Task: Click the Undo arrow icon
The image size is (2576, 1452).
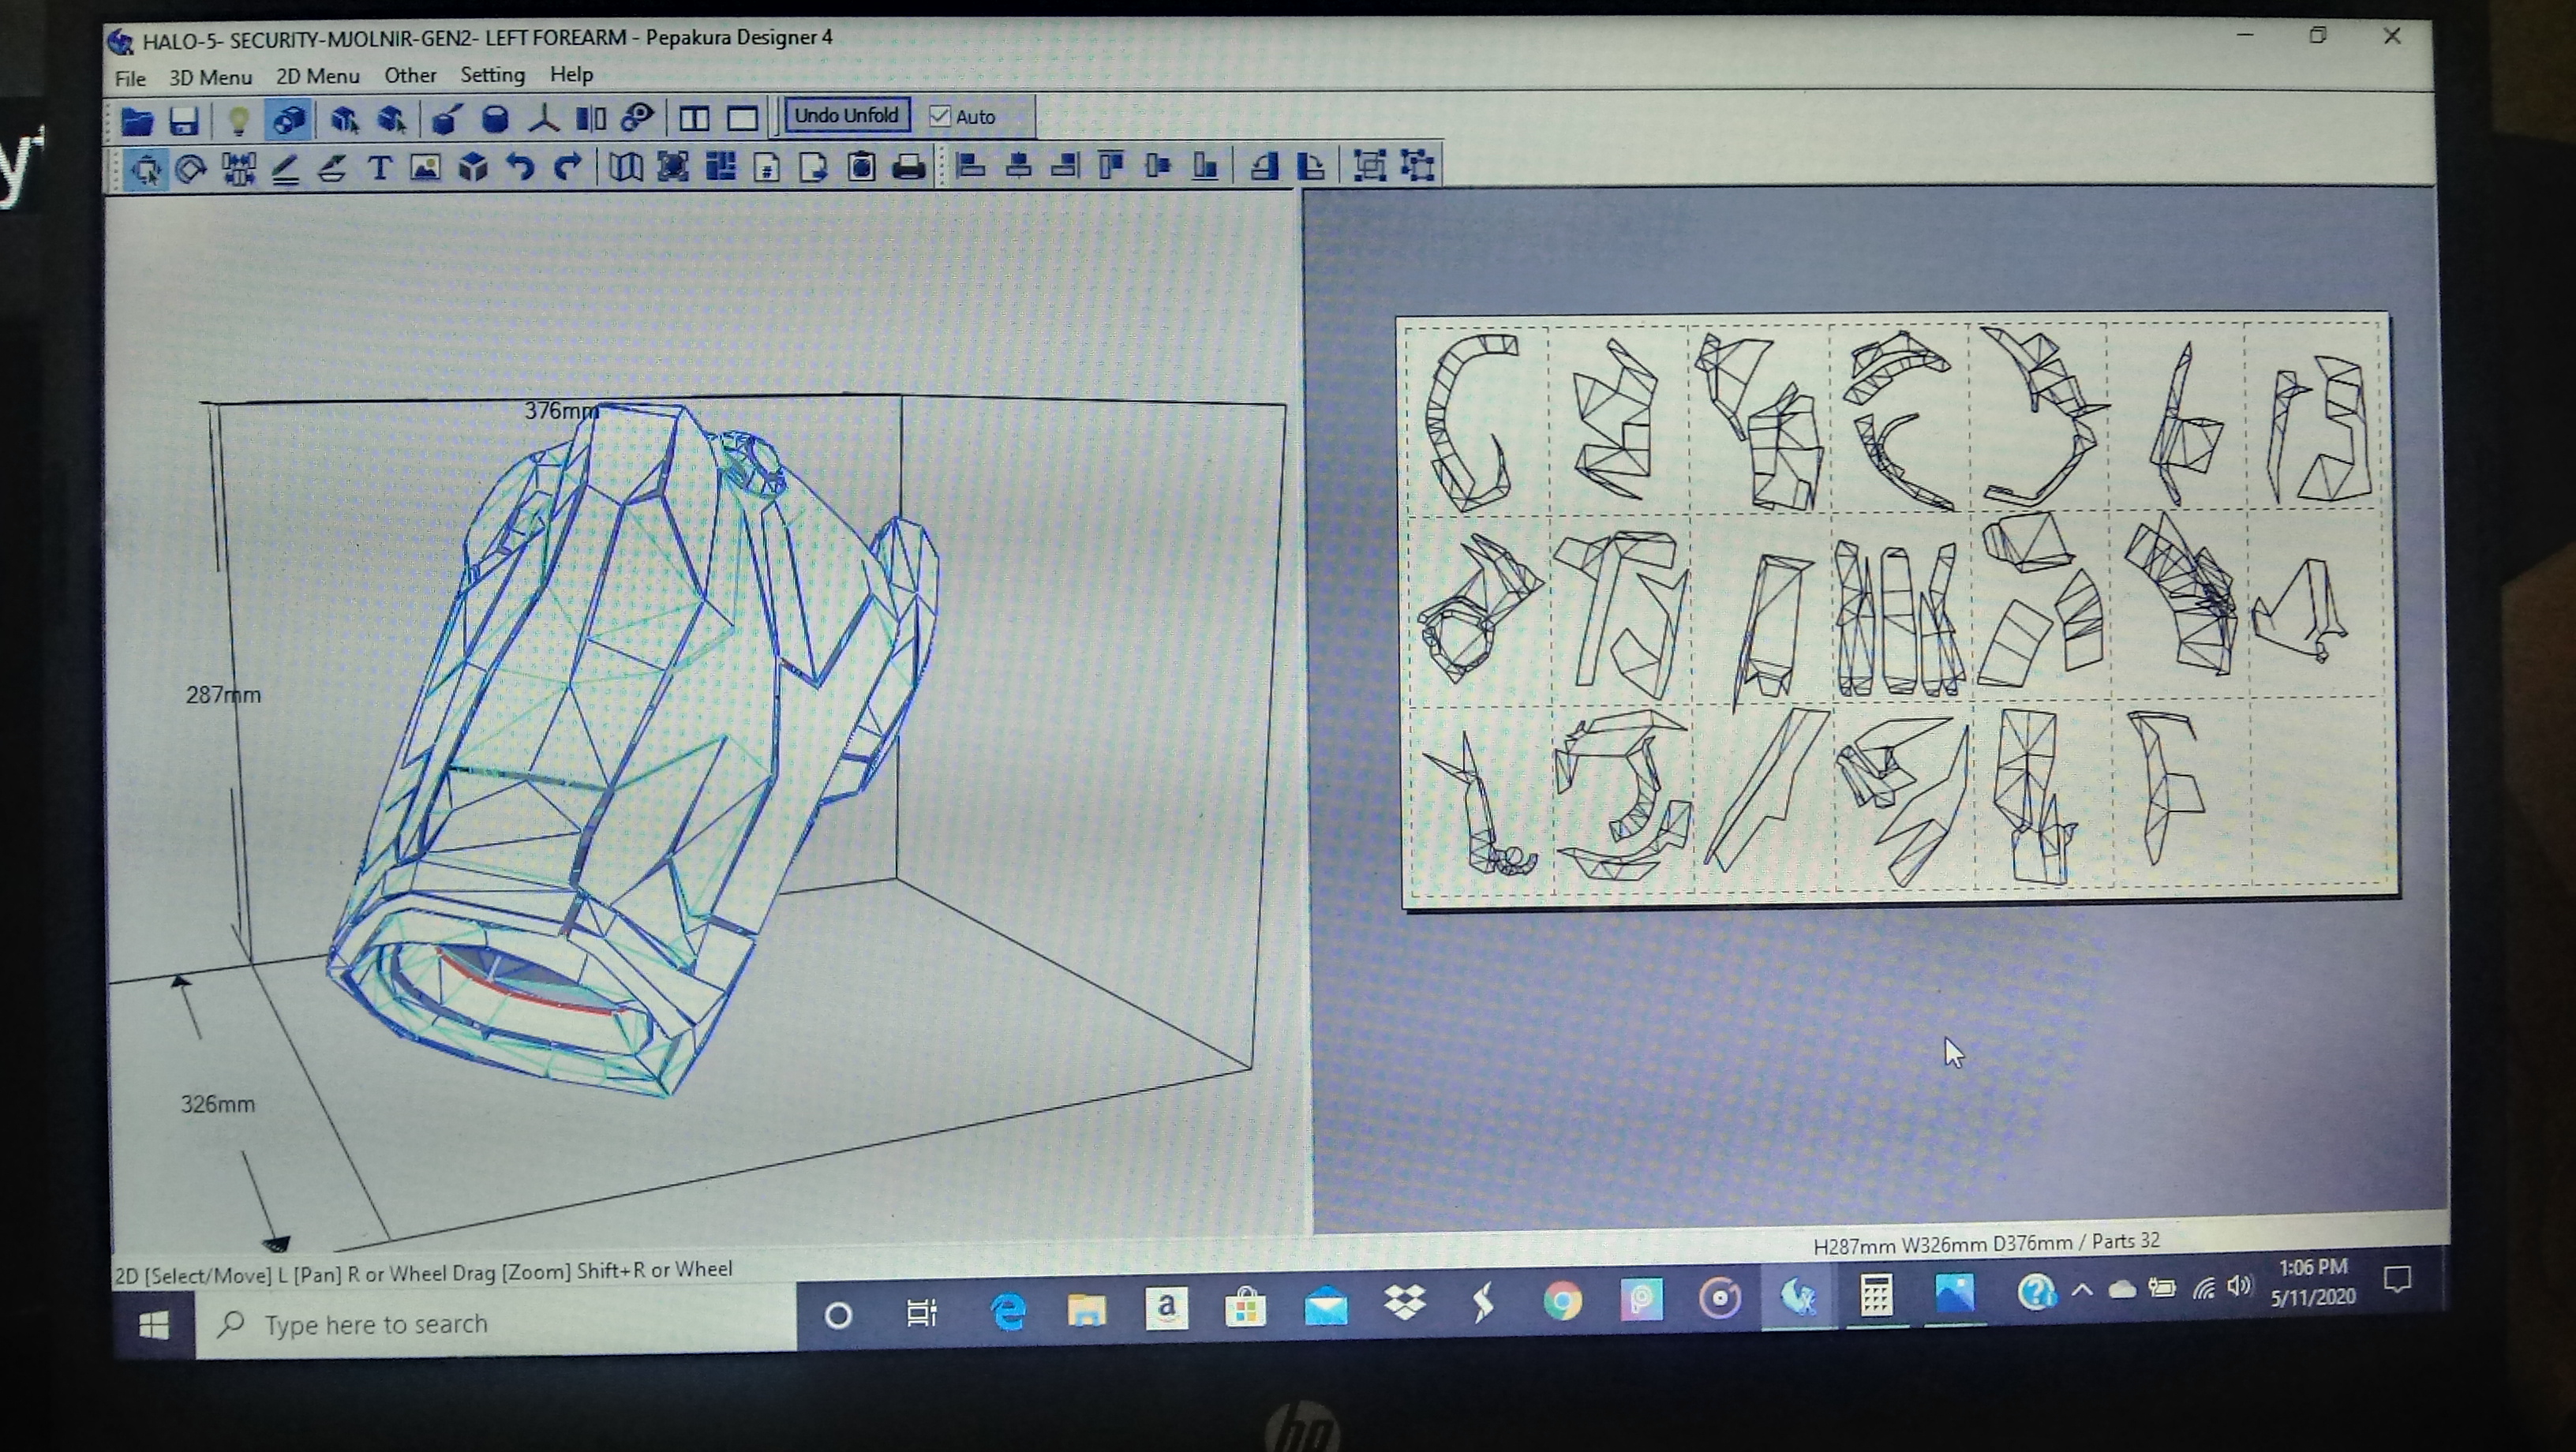Action: [x=520, y=167]
